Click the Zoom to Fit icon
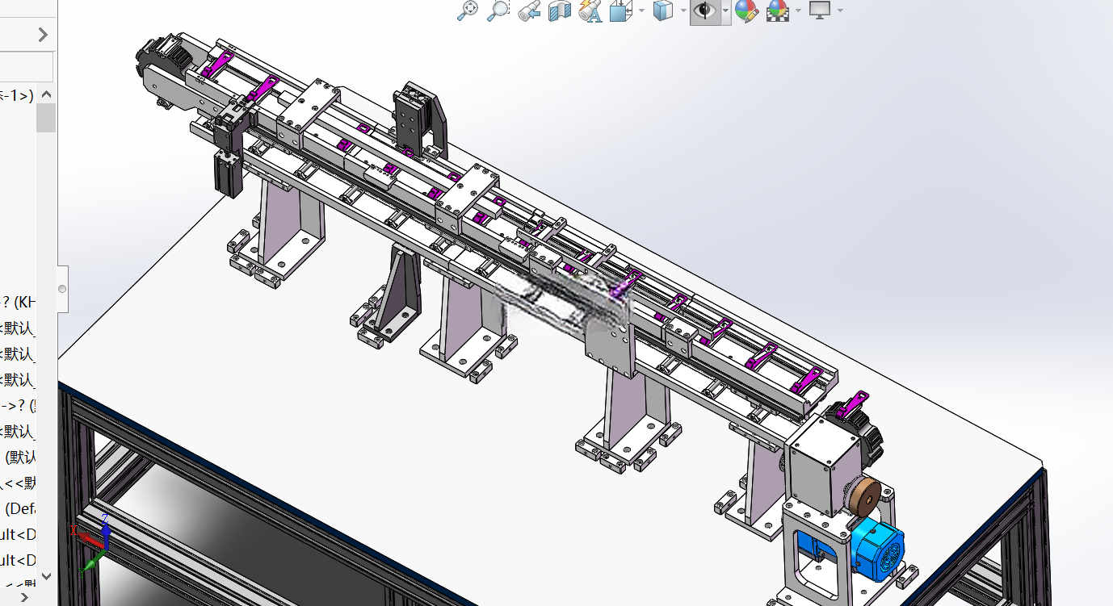The image size is (1113, 606). (x=468, y=10)
